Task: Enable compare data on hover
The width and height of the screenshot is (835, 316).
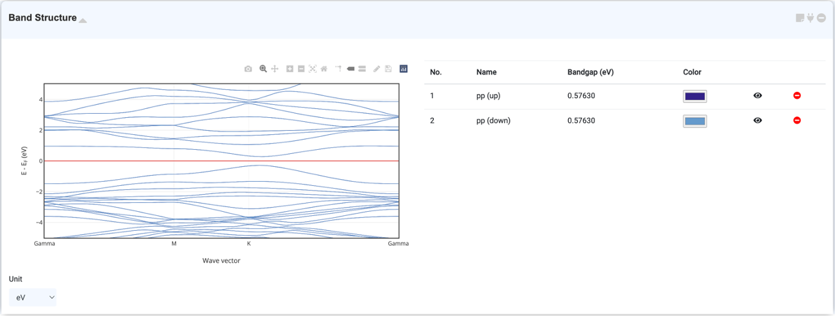Action: (362, 69)
